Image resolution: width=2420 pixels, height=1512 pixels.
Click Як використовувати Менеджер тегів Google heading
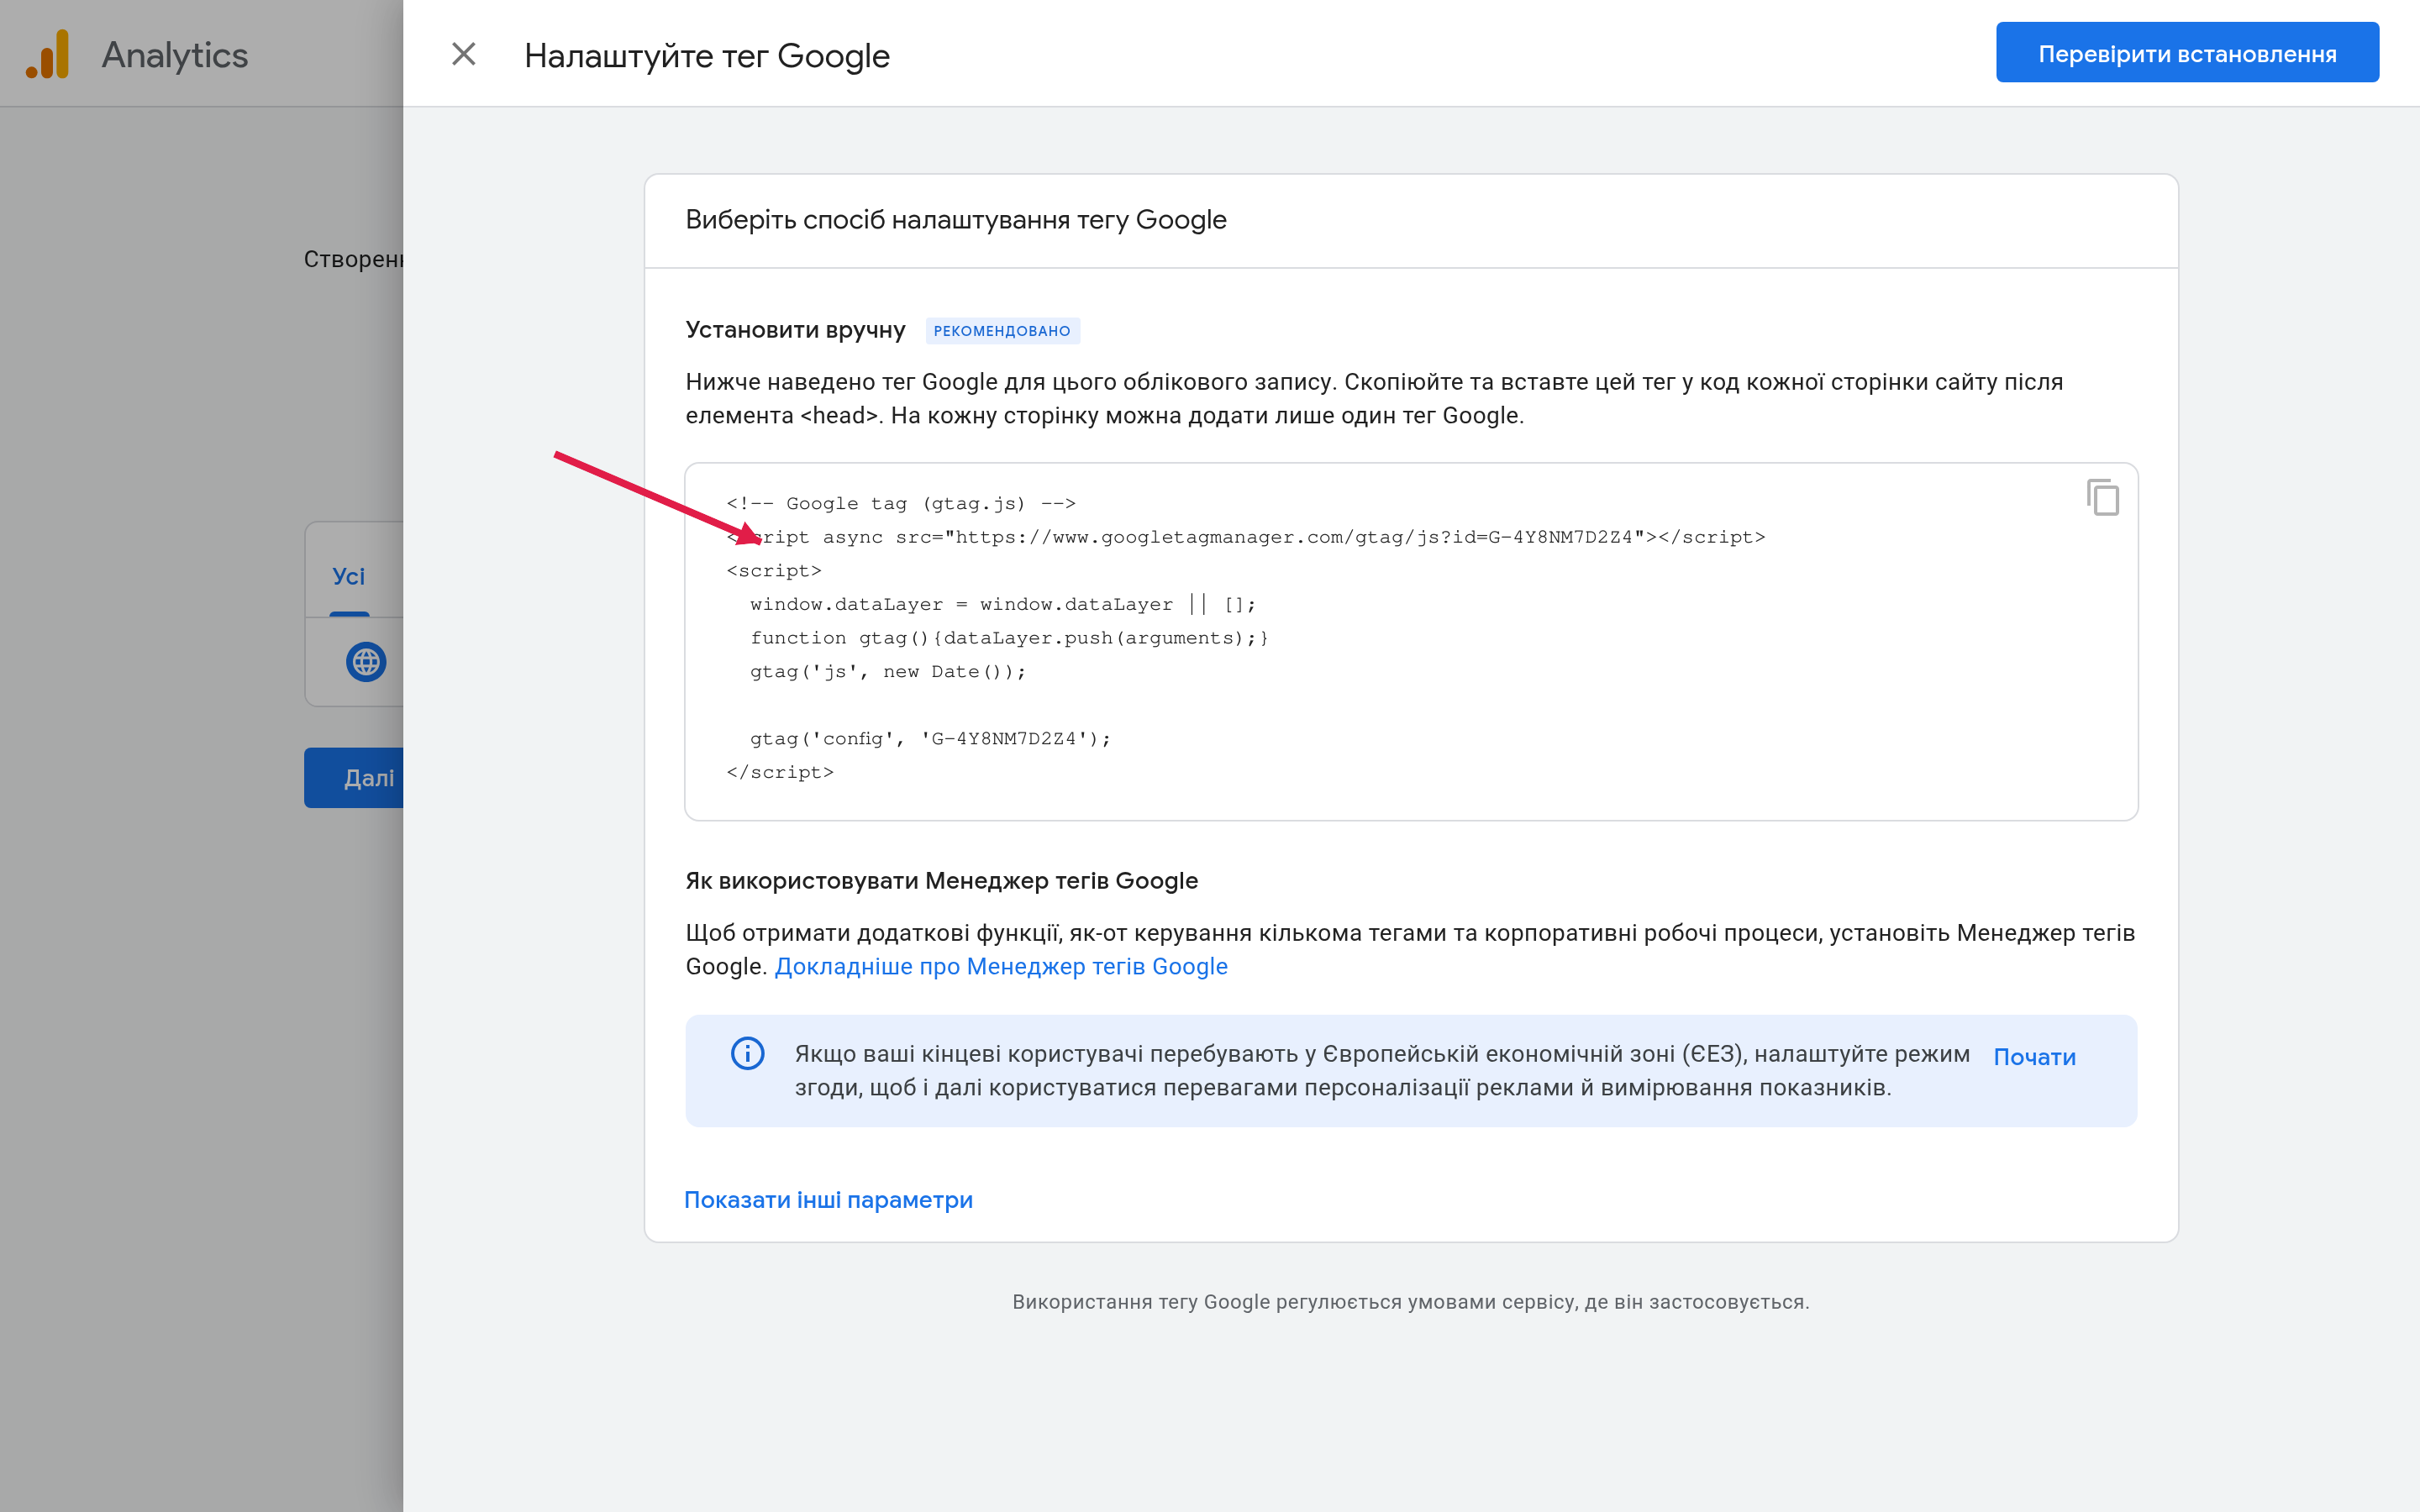(941, 880)
